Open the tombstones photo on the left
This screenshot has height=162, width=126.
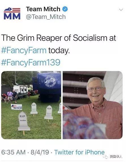coord(31,105)
